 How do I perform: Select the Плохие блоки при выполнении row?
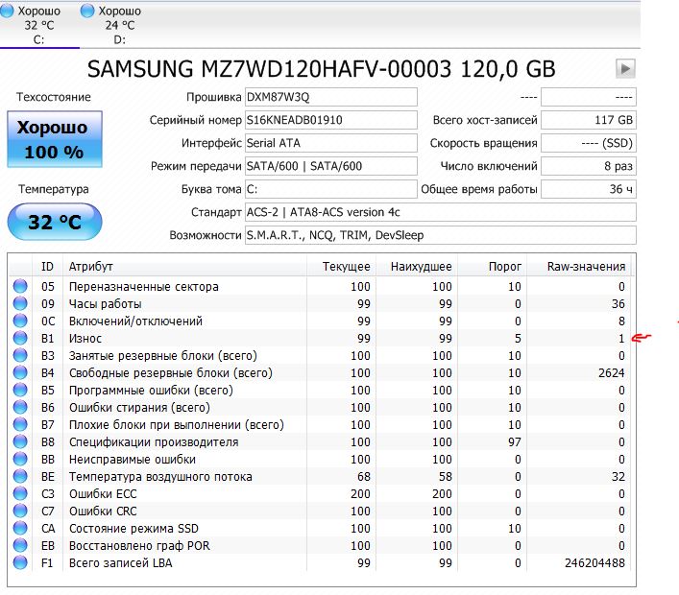click(x=320, y=425)
